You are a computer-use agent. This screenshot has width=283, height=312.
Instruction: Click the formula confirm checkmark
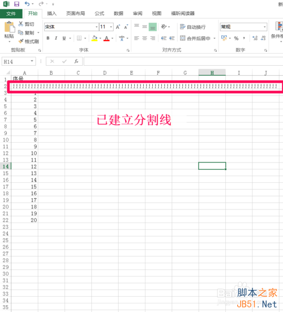tap(64, 61)
